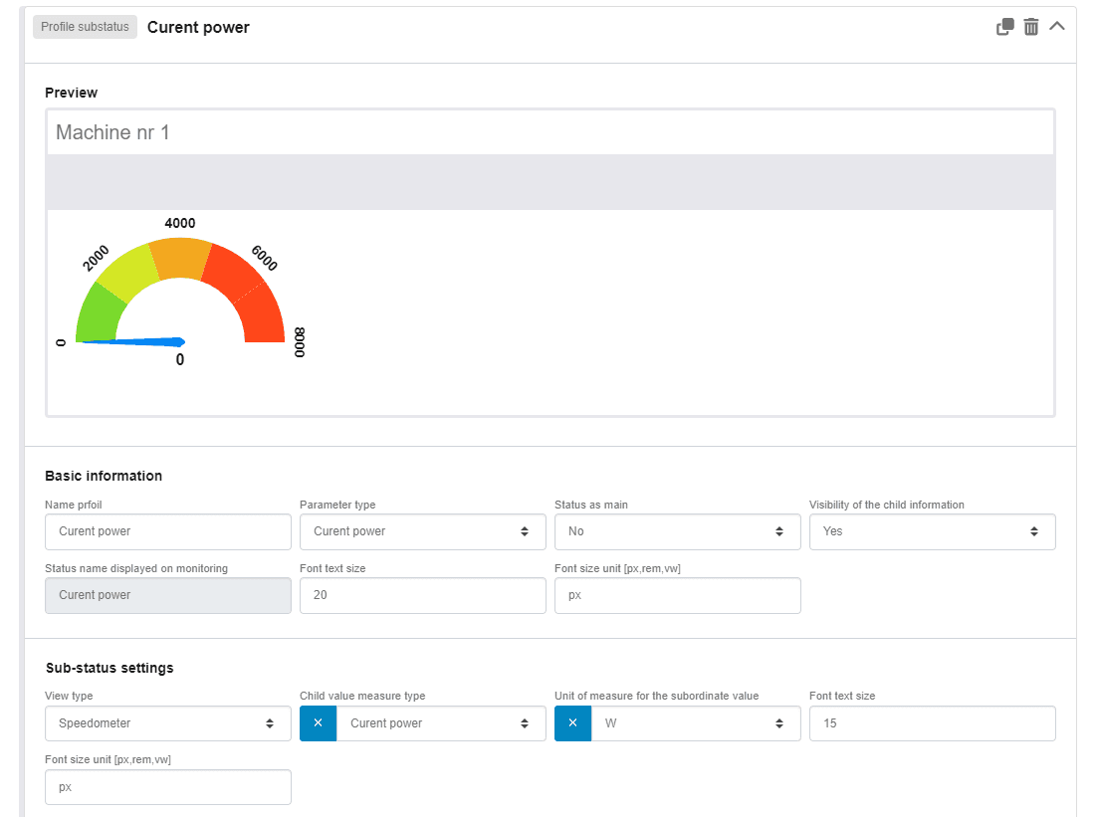Click the Sub-status settings heading

[x=110, y=668]
